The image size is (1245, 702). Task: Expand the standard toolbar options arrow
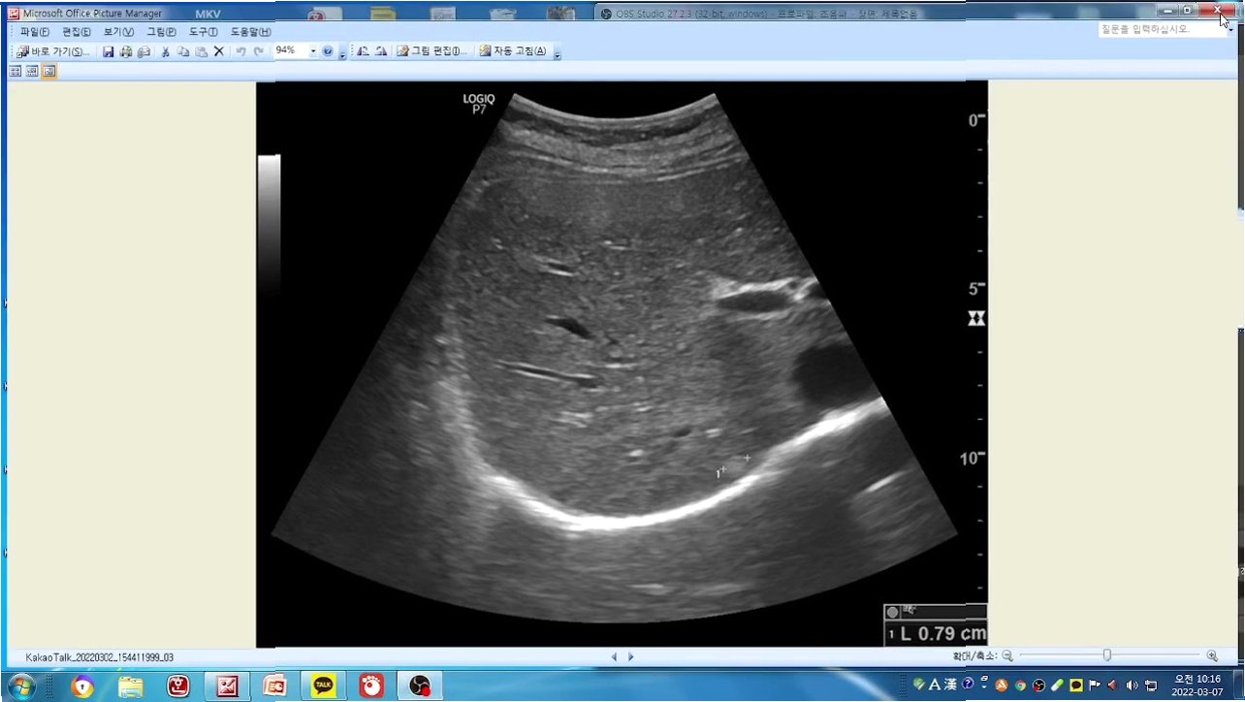(342, 53)
